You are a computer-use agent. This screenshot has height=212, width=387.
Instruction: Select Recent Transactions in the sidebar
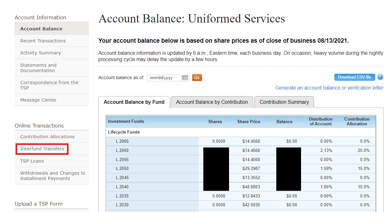coord(43,41)
